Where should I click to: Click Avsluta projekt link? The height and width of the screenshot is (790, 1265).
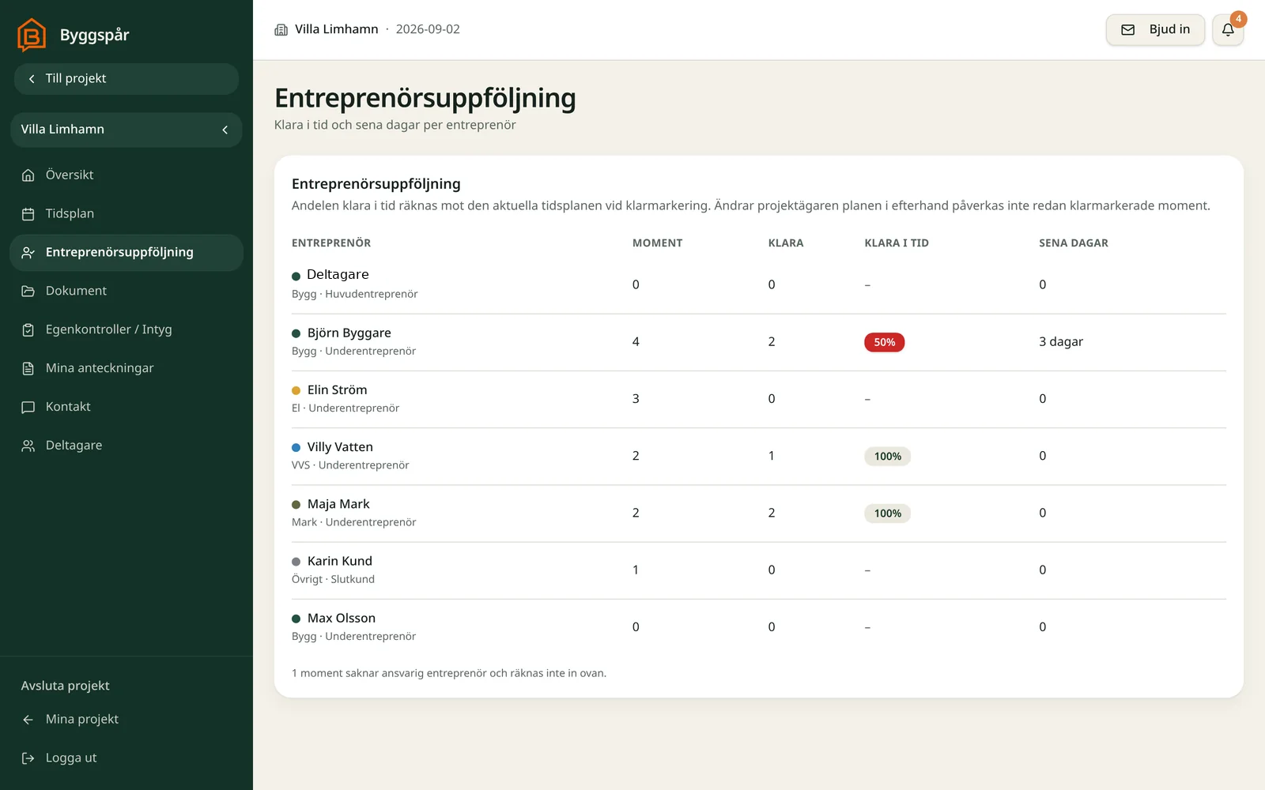pos(66,686)
